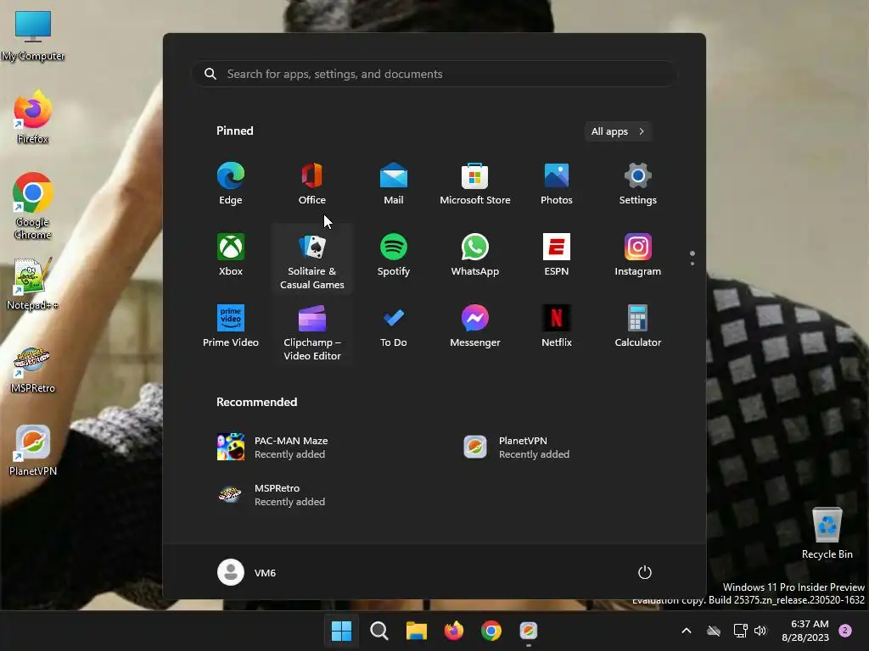Launch Clipchamp Video Editor
Screen dimensions: 869x651
(x=312, y=332)
